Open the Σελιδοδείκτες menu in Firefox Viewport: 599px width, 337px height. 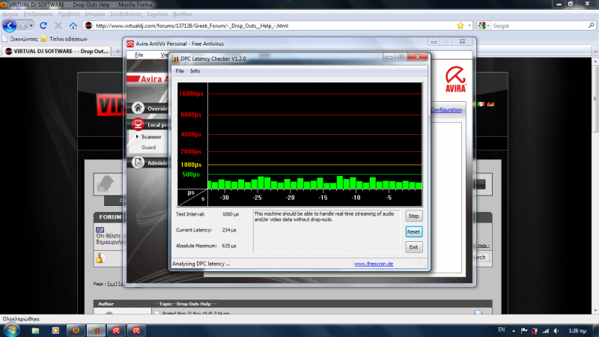pyautogui.click(x=126, y=14)
